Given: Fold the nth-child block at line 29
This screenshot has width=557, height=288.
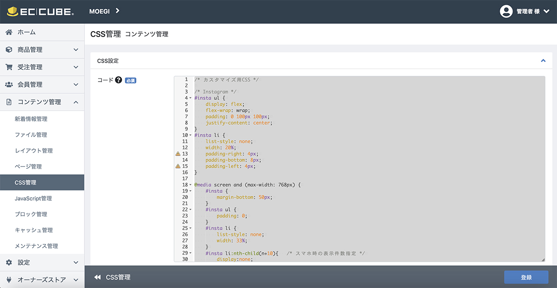Looking at the screenshot, I should pyautogui.click(x=190, y=253).
